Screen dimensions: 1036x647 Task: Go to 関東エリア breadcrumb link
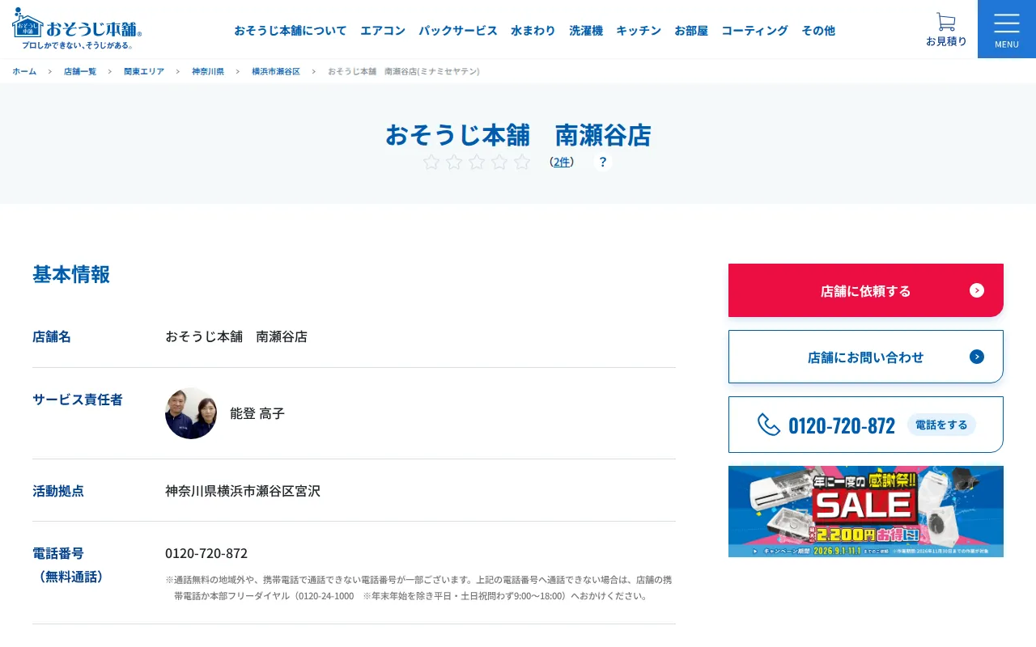(144, 71)
